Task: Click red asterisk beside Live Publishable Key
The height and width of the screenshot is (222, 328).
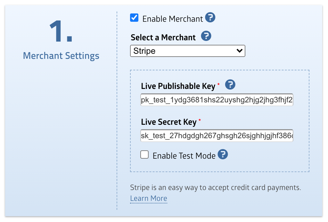Action: (x=219, y=84)
